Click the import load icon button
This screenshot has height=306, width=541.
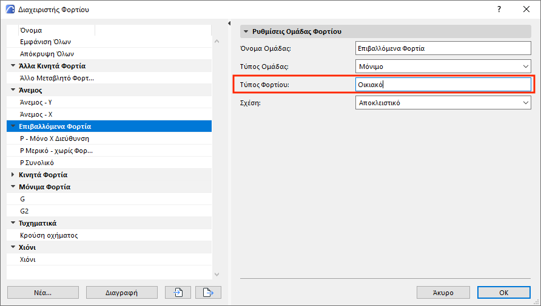pyautogui.click(x=178, y=293)
